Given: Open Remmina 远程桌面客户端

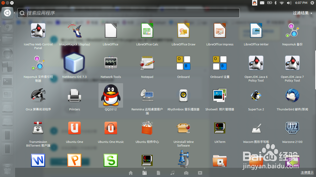Looking at the screenshot, I should (147, 95).
